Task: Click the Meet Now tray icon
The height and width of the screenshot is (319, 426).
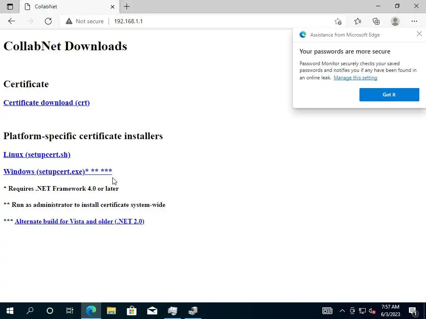Action: coord(352,311)
